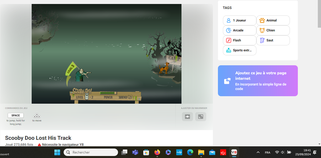Open Windows Start menu
Image resolution: width=321 pixels, height=158 pixels.
(57, 152)
